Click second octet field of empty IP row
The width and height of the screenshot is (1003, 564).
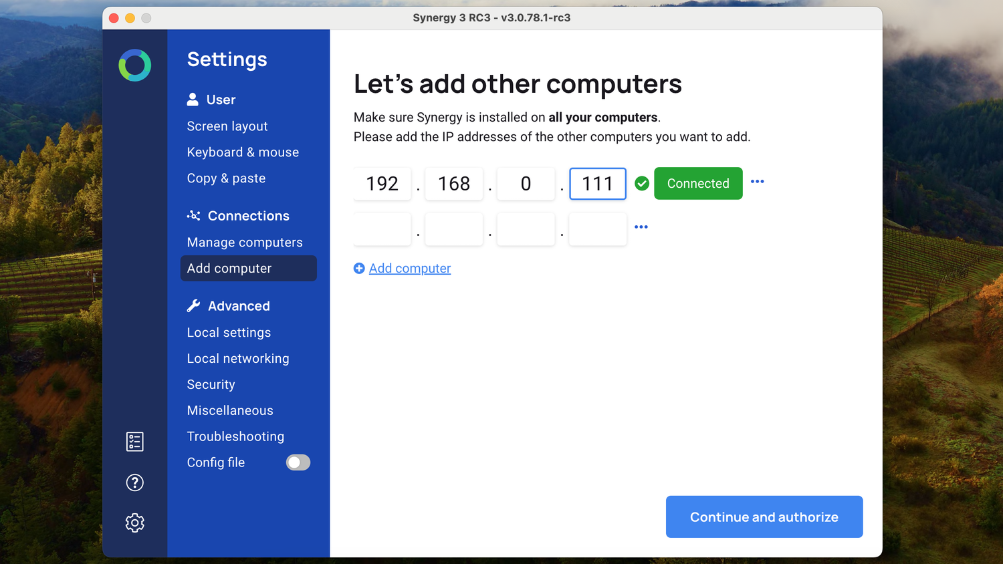[x=454, y=229]
